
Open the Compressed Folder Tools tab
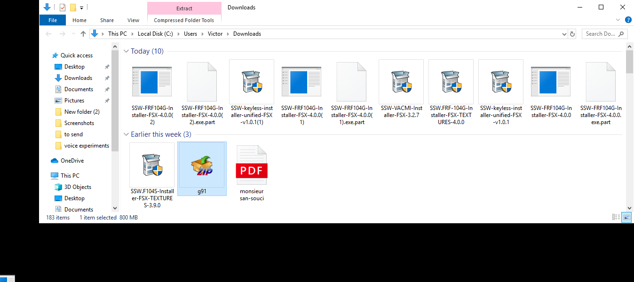184,20
